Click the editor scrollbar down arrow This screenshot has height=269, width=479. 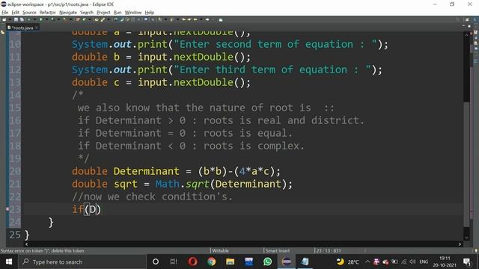pos(466,238)
